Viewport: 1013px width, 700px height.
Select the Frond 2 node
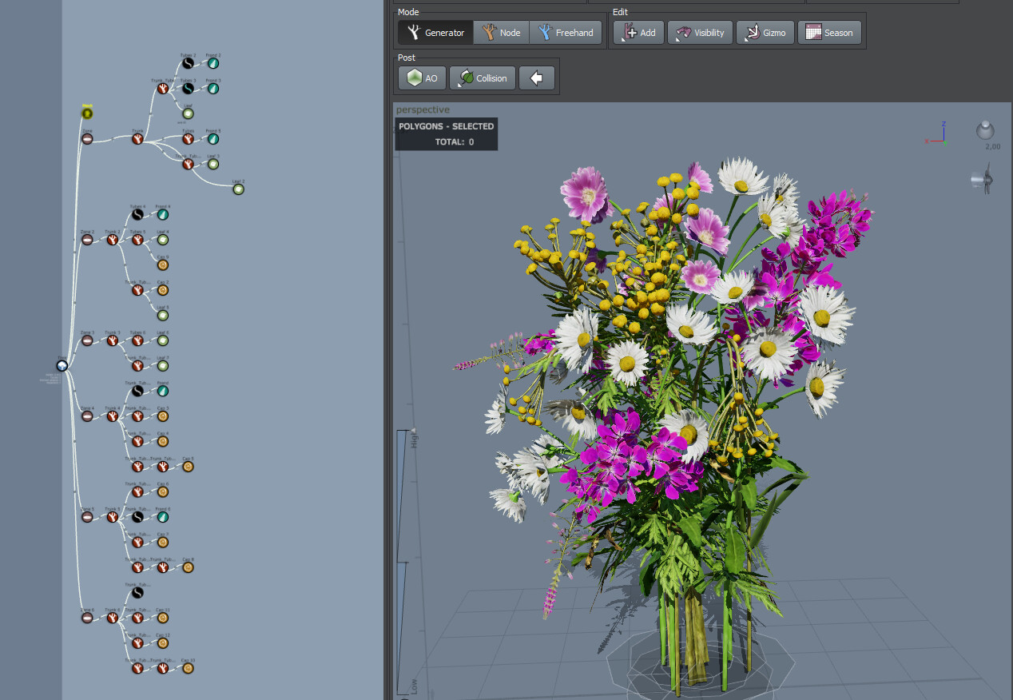coord(213,63)
